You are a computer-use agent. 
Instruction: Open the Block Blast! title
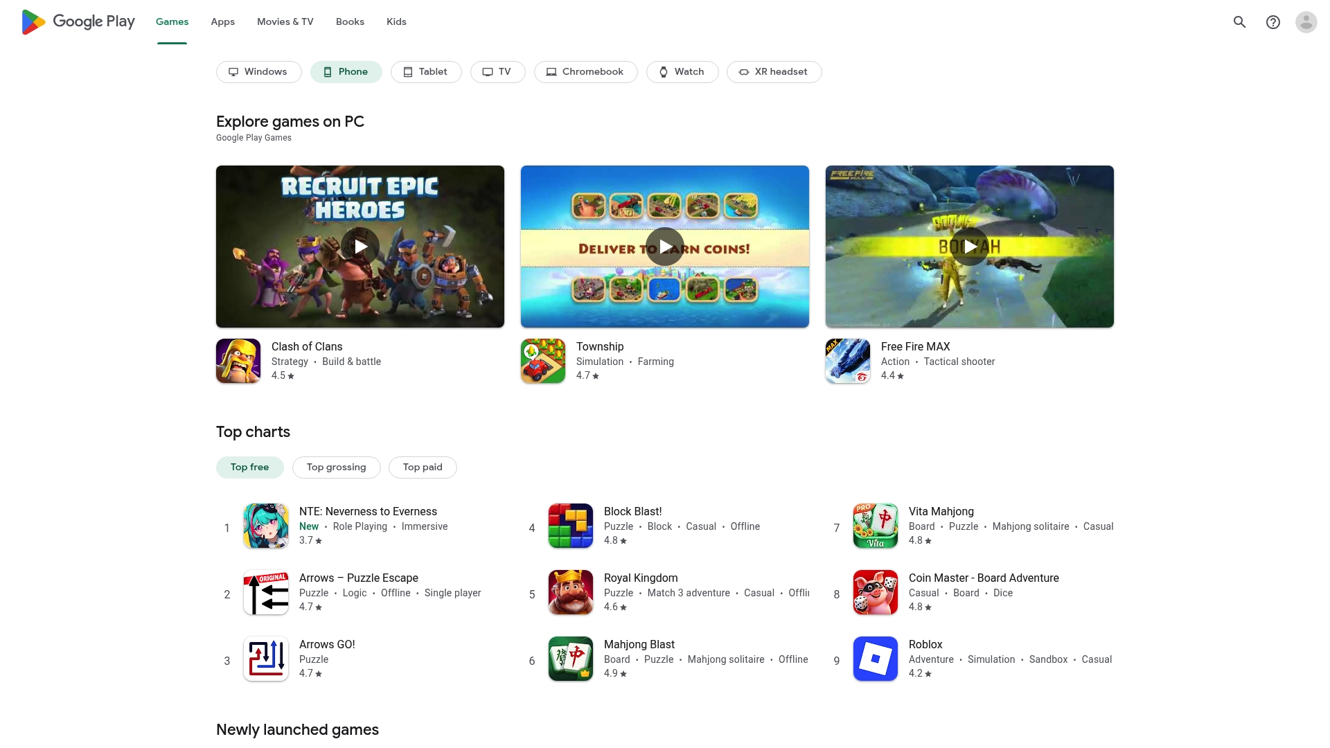(633, 512)
